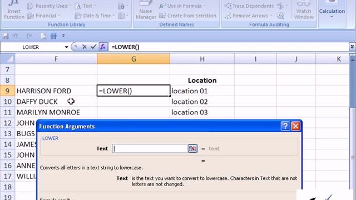Click the Redo icon
Screen dimensions: 356x200
(29, 36)
